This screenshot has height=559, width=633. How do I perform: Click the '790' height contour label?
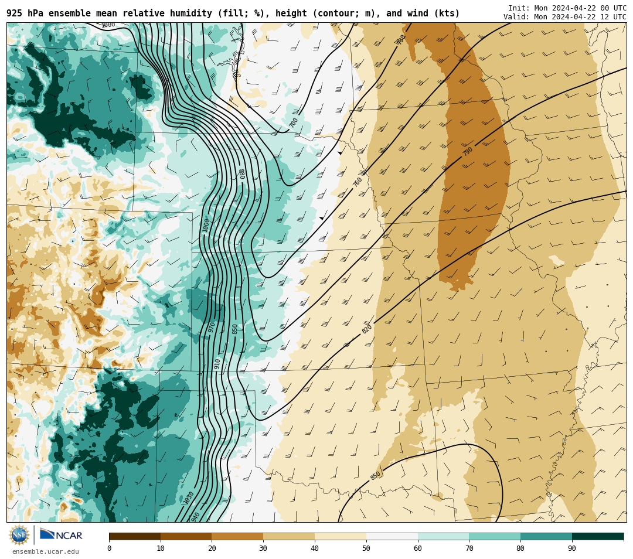pos(468,152)
